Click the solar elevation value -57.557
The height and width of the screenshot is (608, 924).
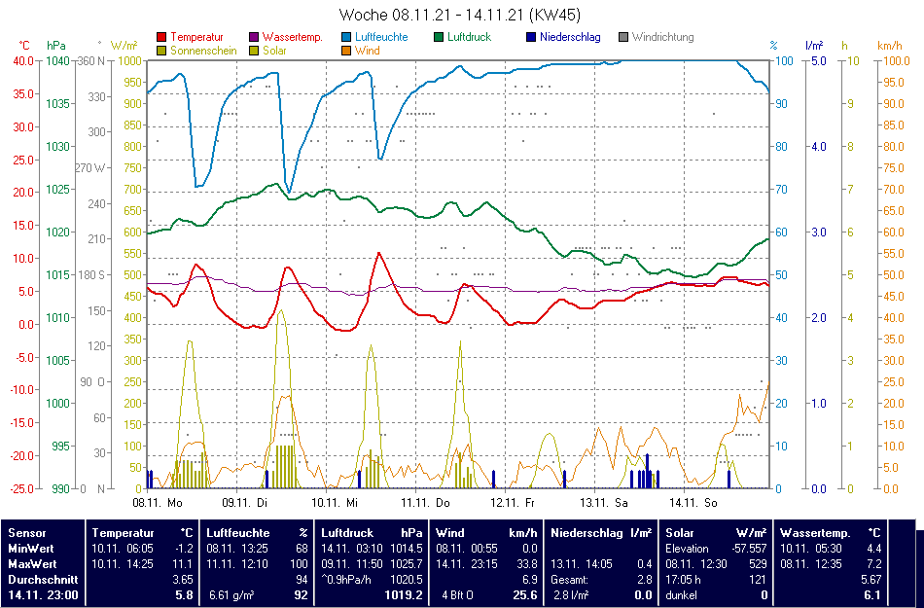(748, 549)
